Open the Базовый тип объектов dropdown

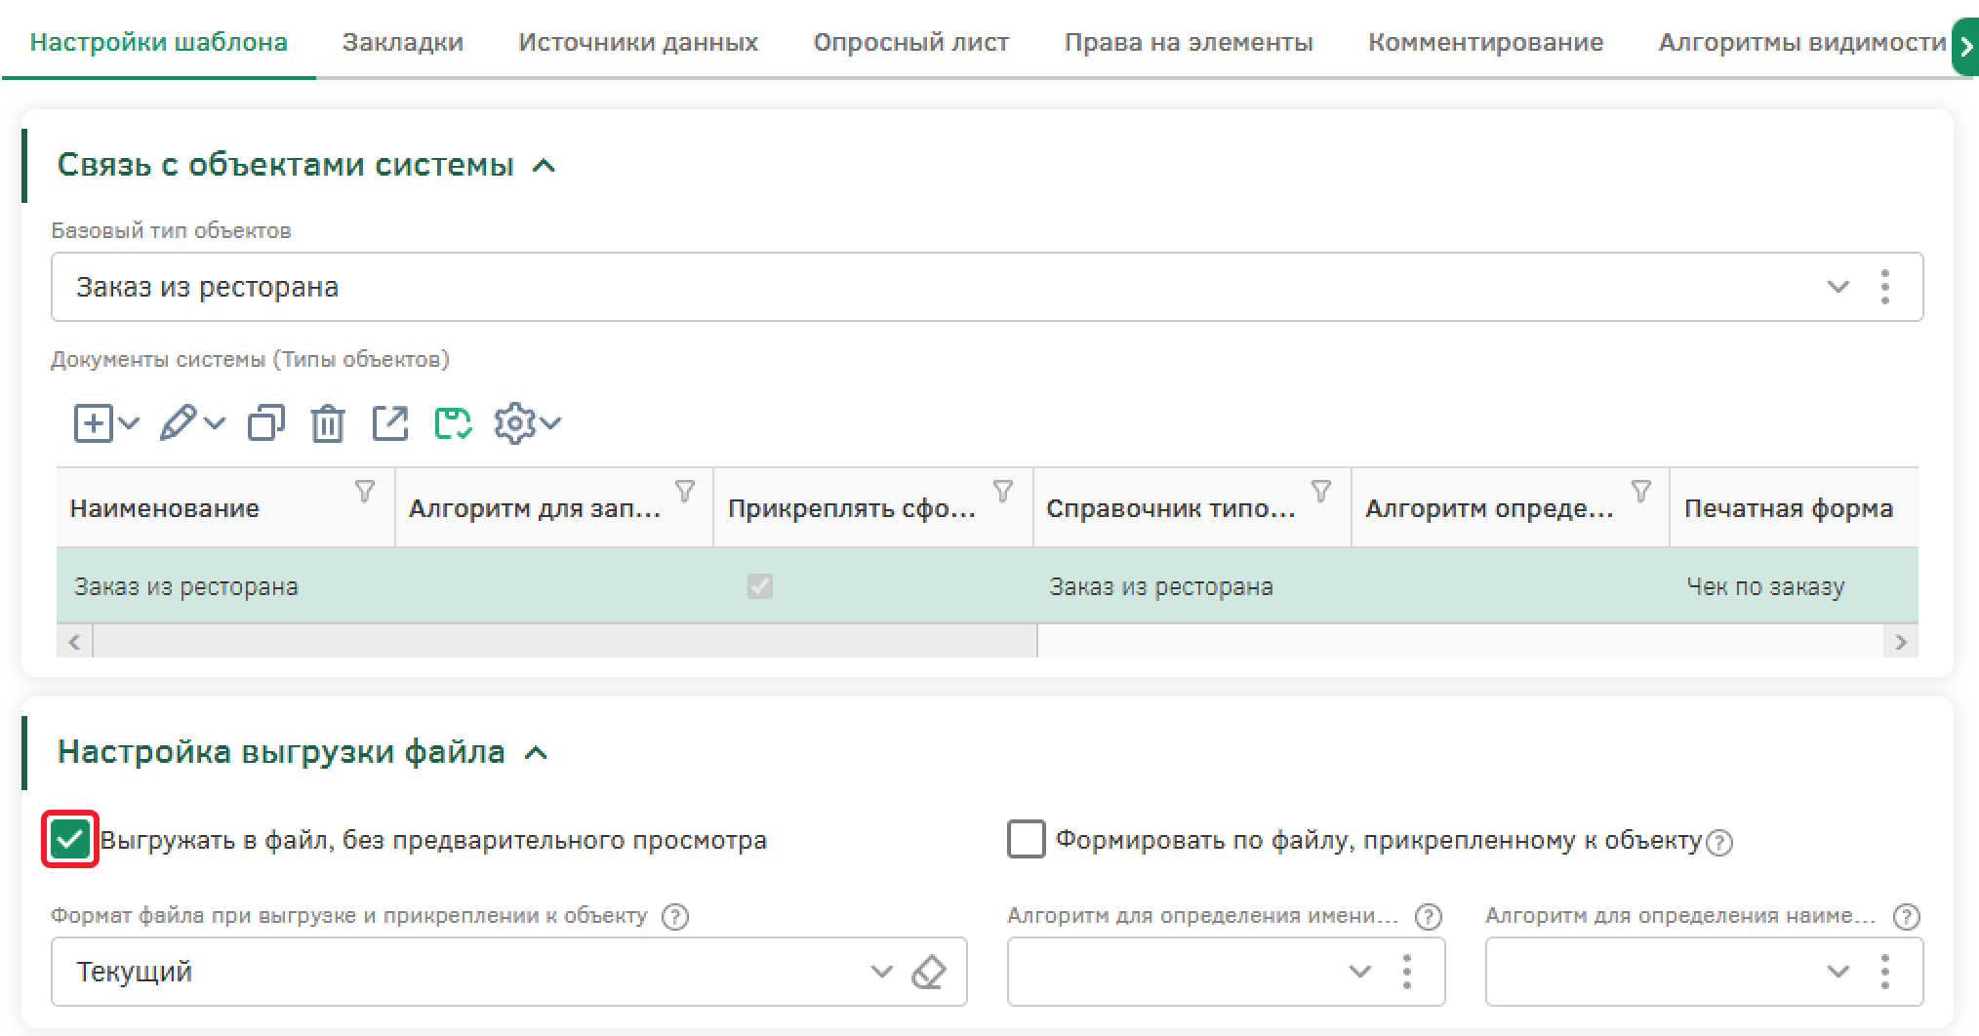click(x=1838, y=287)
